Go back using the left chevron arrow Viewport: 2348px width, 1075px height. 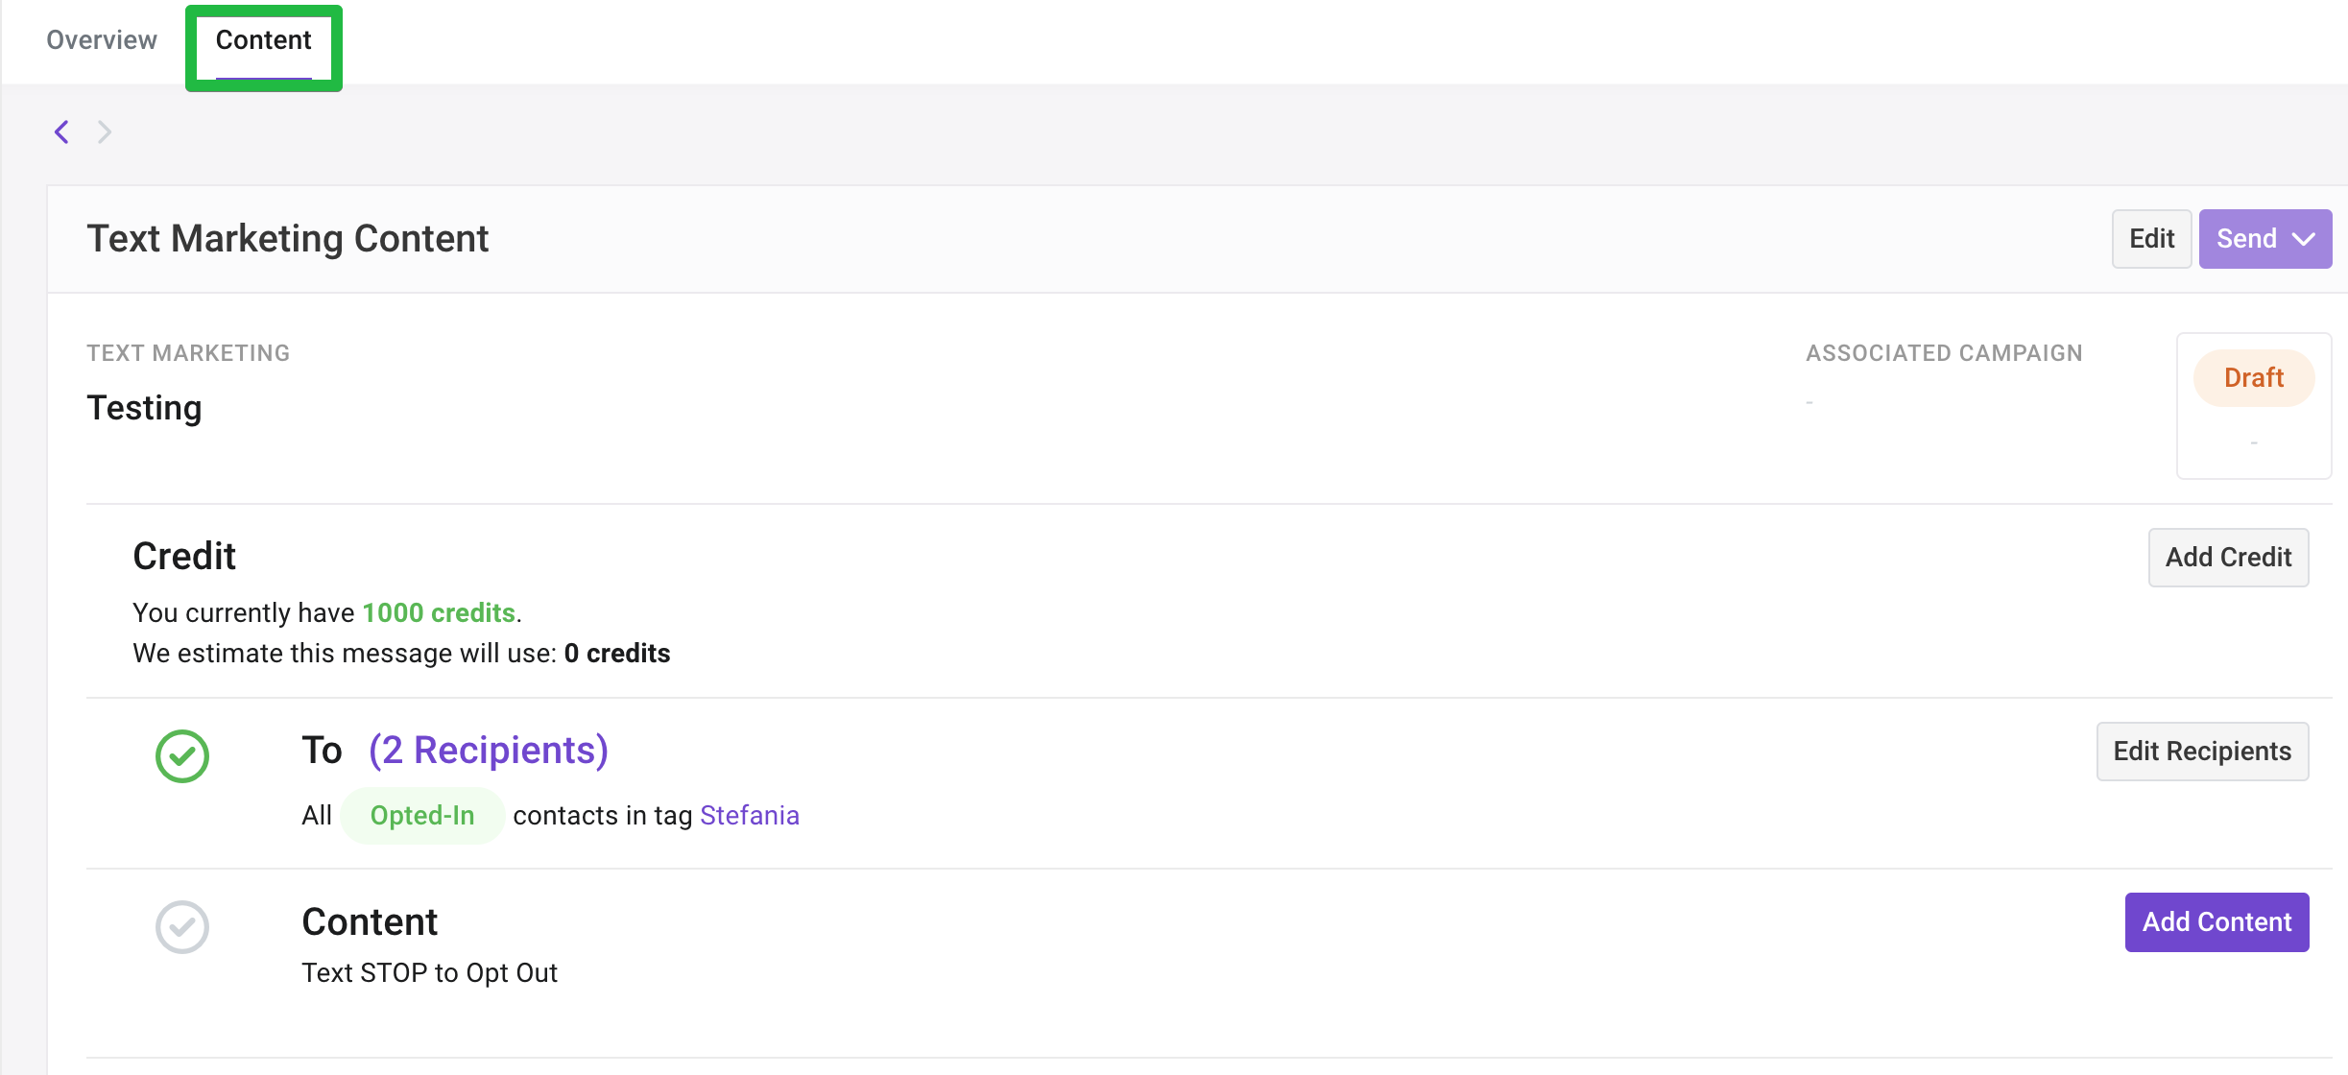point(62,131)
